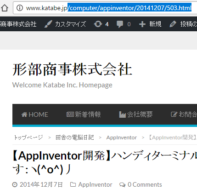The width and height of the screenshot is (197, 189).
Task: Click comment count 0 in admin bar
Action: pyautogui.click(x=129, y=24)
